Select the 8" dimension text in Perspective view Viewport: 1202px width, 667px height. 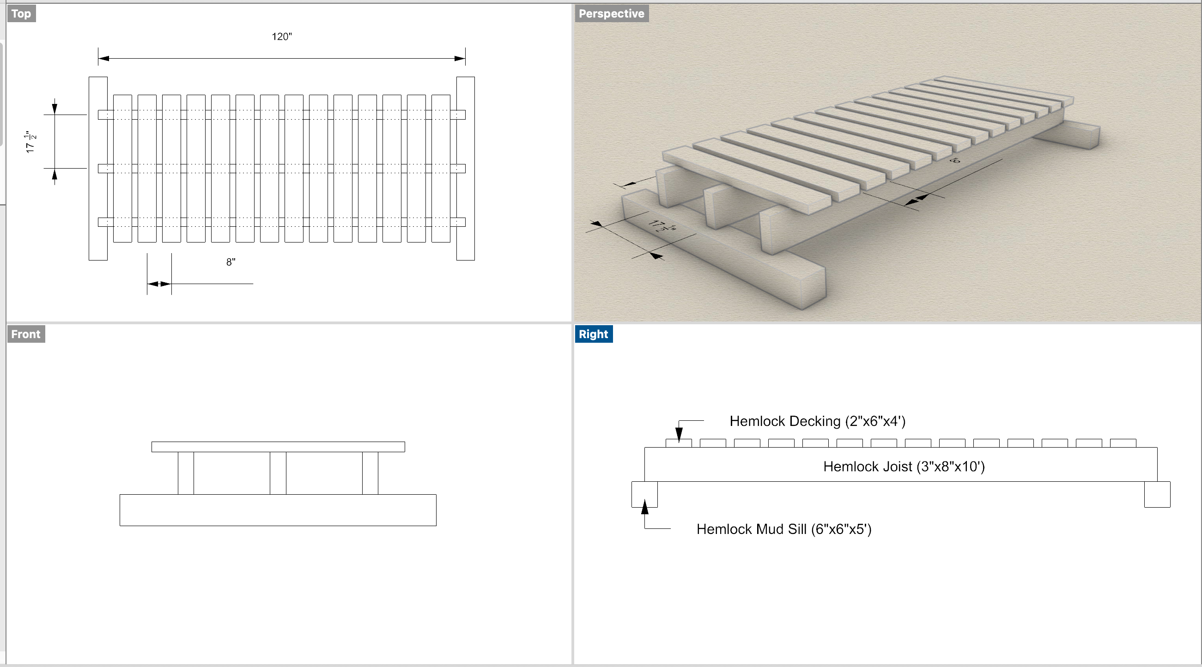955,160
